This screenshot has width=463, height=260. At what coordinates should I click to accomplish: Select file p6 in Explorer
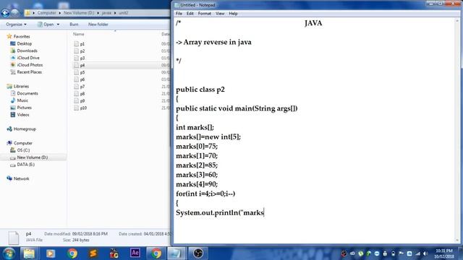tap(82, 79)
